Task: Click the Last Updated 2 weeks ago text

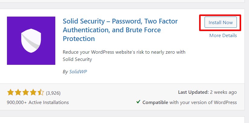Action: pyautogui.click(x=207, y=92)
